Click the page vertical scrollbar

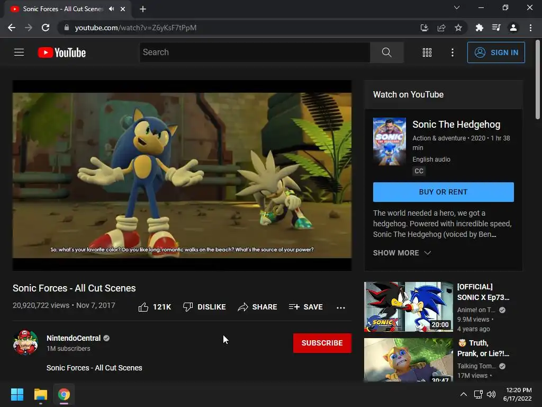tap(538, 79)
